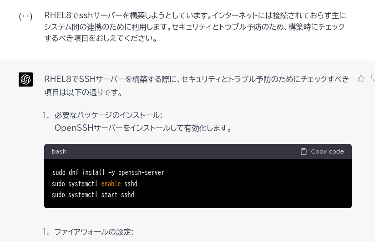Click the thumbs up feedback icon
Screen dimensions: 375x241
tap(361, 78)
